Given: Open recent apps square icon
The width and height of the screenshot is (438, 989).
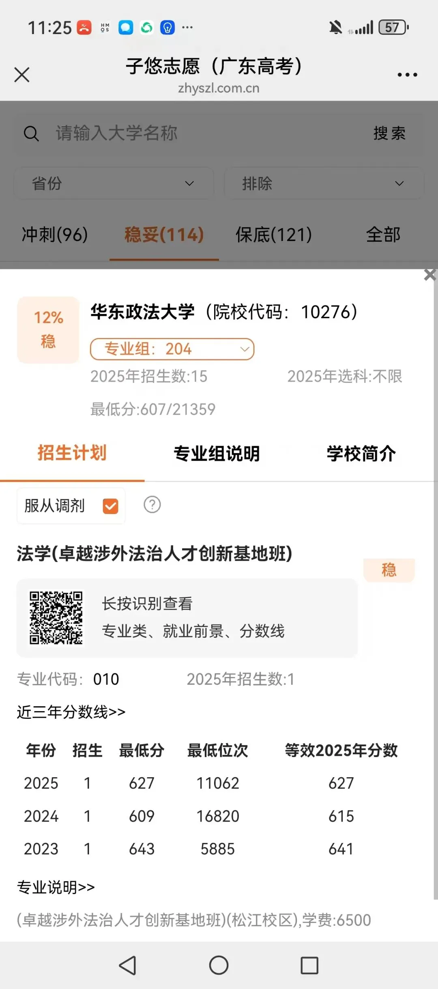Looking at the screenshot, I should (309, 965).
